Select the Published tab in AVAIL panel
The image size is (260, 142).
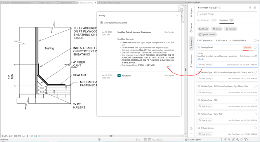[x=226, y=20]
